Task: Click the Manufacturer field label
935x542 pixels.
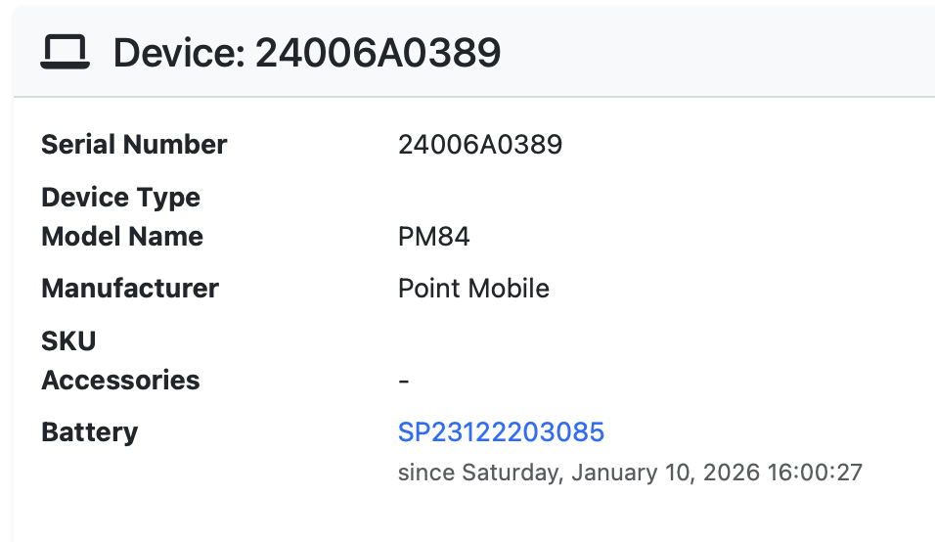Action: pos(130,289)
